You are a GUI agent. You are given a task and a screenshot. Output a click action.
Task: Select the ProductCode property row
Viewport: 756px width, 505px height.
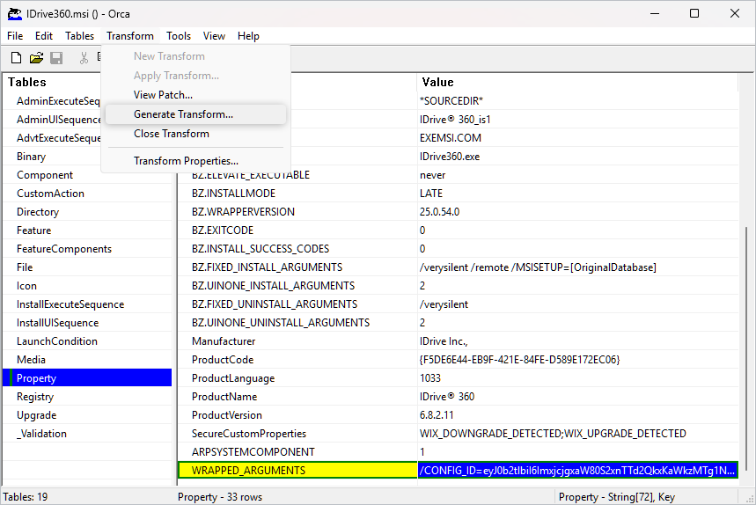pos(223,360)
